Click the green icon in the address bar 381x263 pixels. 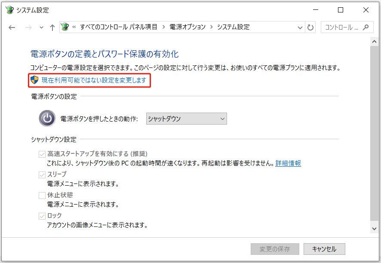tap(65, 27)
